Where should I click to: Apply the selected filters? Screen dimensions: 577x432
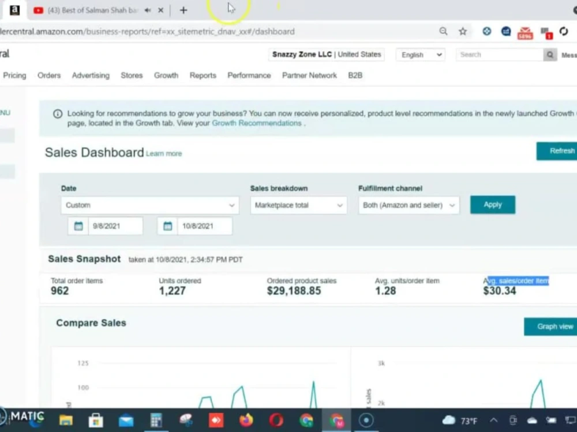click(x=492, y=204)
